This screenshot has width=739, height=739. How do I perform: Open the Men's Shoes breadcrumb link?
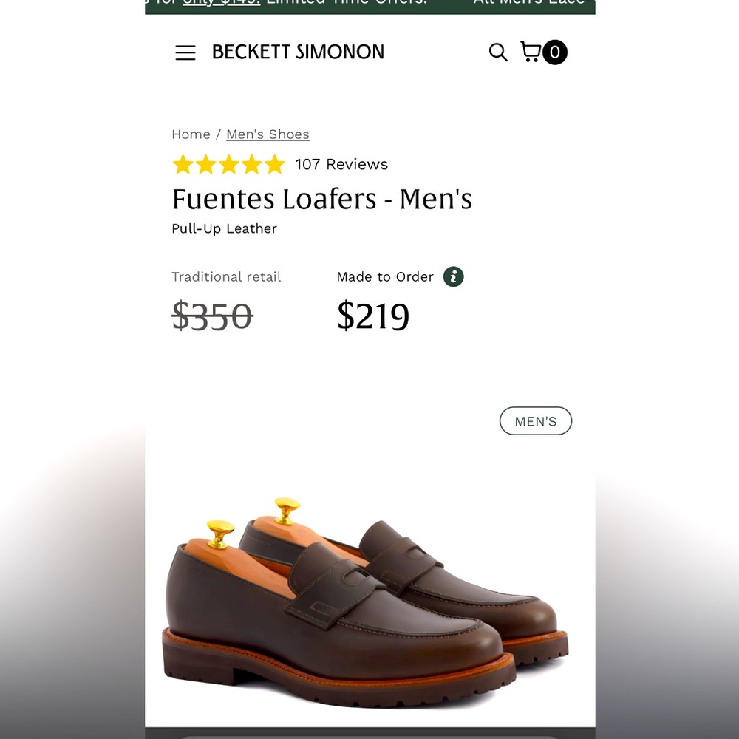[x=268, y=134]
